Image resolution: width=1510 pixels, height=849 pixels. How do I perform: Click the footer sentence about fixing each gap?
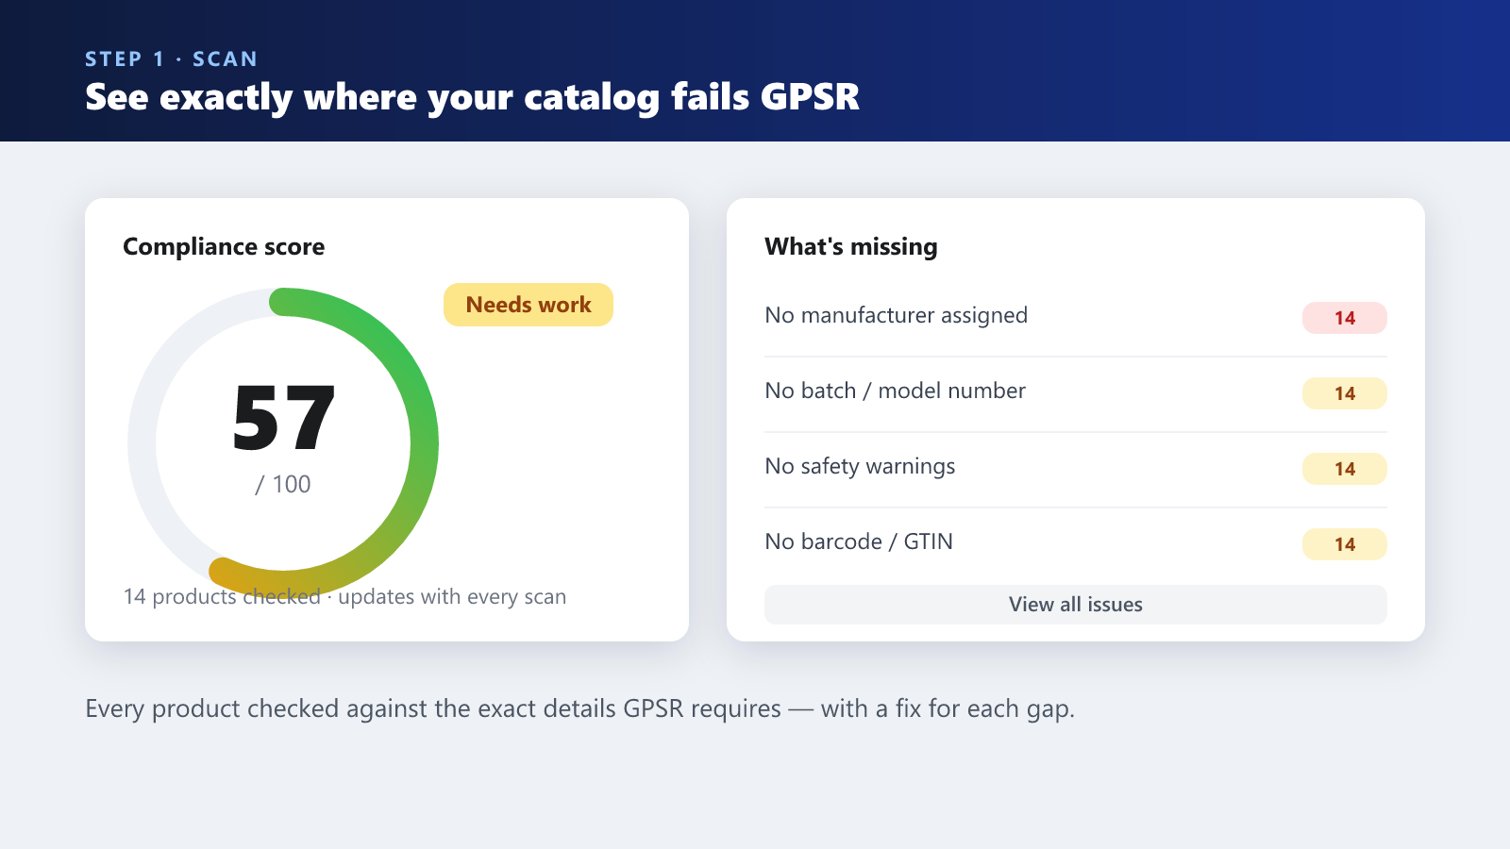point(579,708)
